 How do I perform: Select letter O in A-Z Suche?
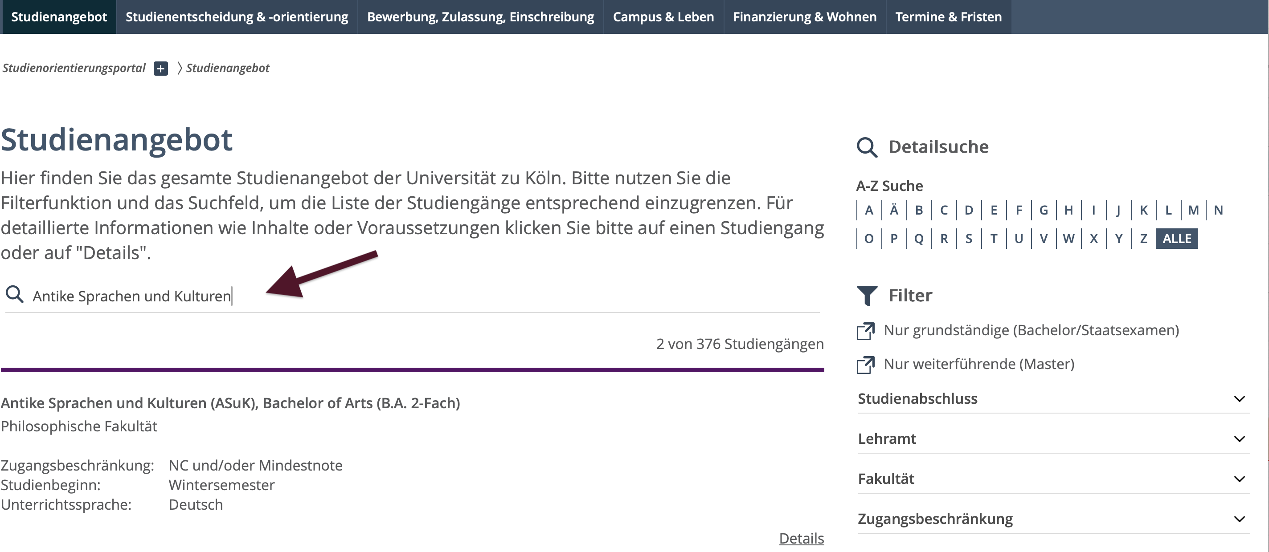pyautogui.click(x=869, y=239)
